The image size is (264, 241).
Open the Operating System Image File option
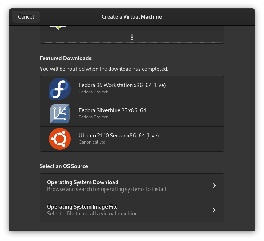pyautogui.click(x=132, y=210)
